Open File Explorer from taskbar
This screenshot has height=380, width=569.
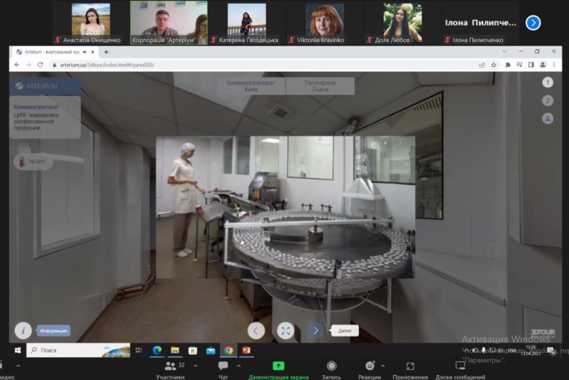pyautogui.click(x=175, y=350)
